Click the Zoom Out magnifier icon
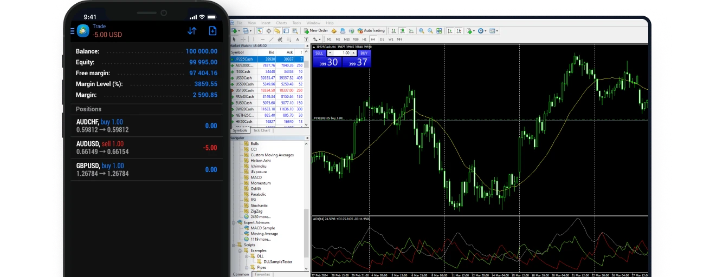710x277 pixels. (430, 31)
